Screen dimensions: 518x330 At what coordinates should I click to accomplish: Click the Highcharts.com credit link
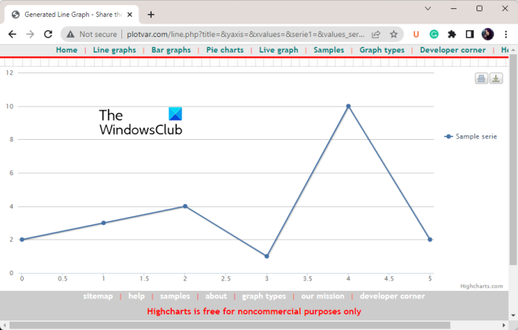pyautogui.click(x=482, y=286)
